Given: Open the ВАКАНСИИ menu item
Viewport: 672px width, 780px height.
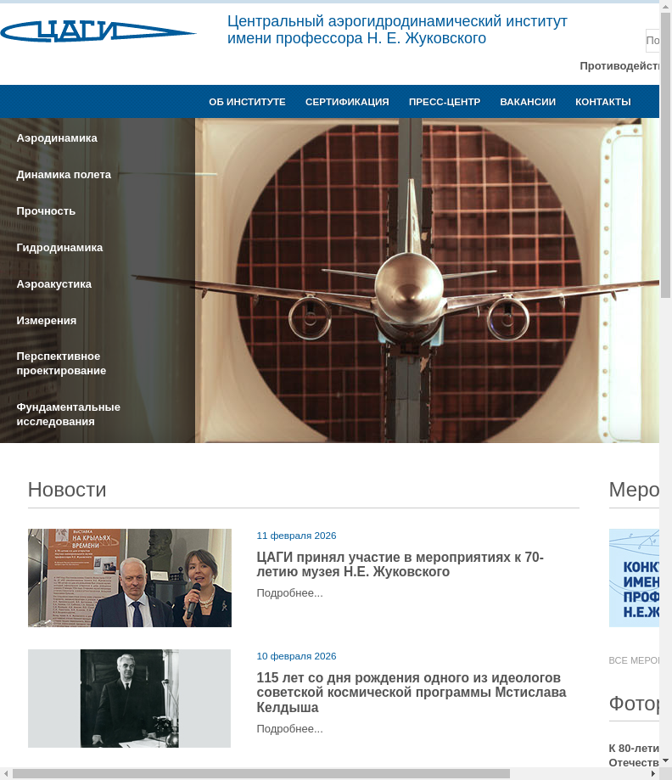Looking at the screenshot, I should 528,102.
